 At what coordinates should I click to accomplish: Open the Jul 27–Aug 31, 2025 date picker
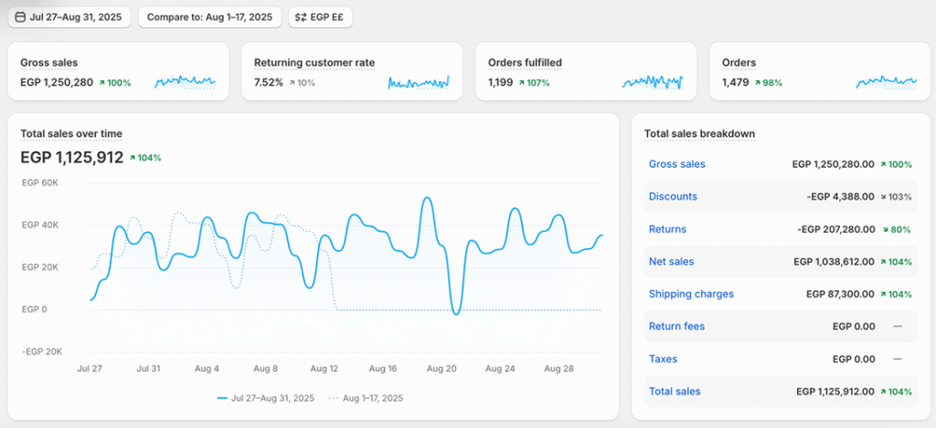coord(70,17)
